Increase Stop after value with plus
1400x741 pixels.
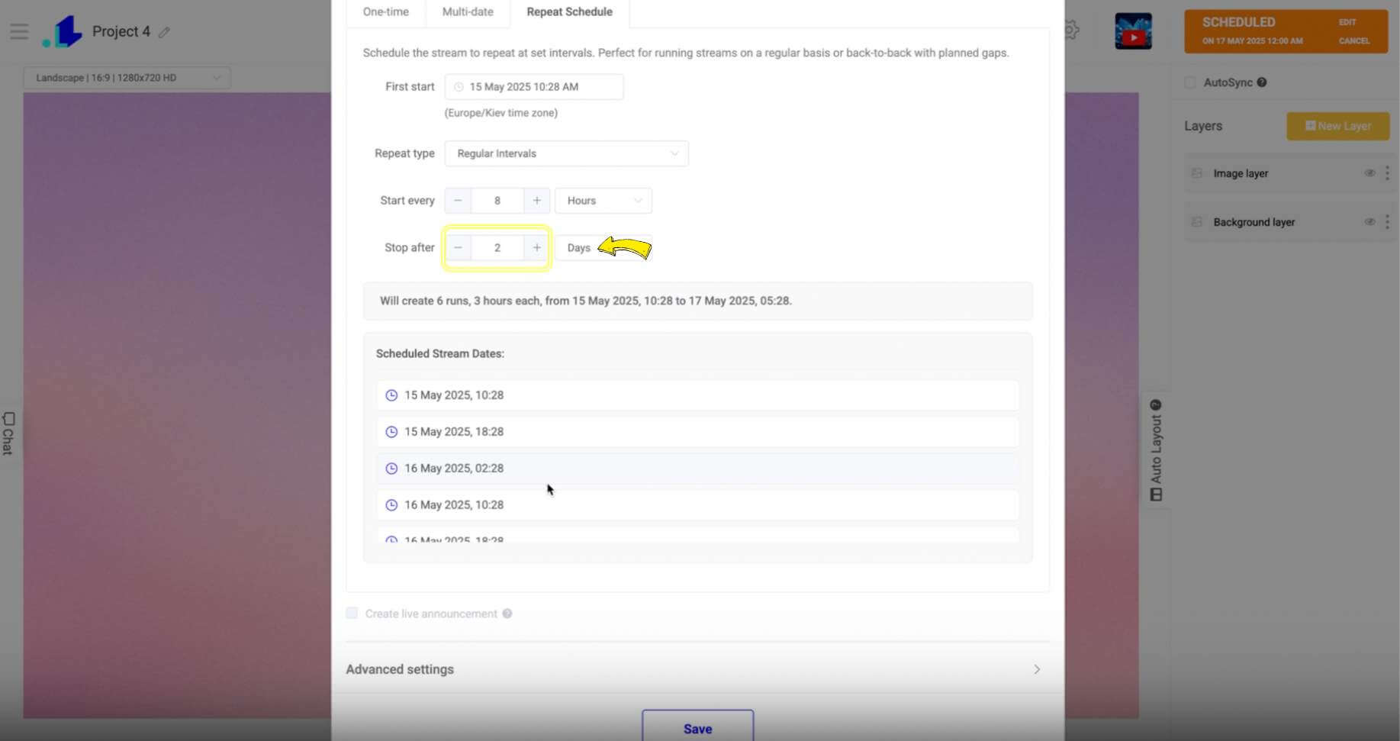point(536,248)
